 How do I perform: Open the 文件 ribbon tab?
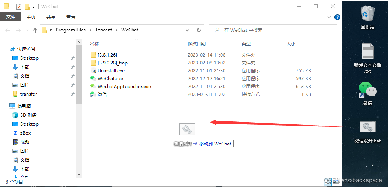pyautogui.click(x=11, y=17)
